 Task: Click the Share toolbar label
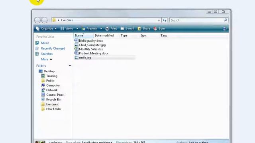146,29
